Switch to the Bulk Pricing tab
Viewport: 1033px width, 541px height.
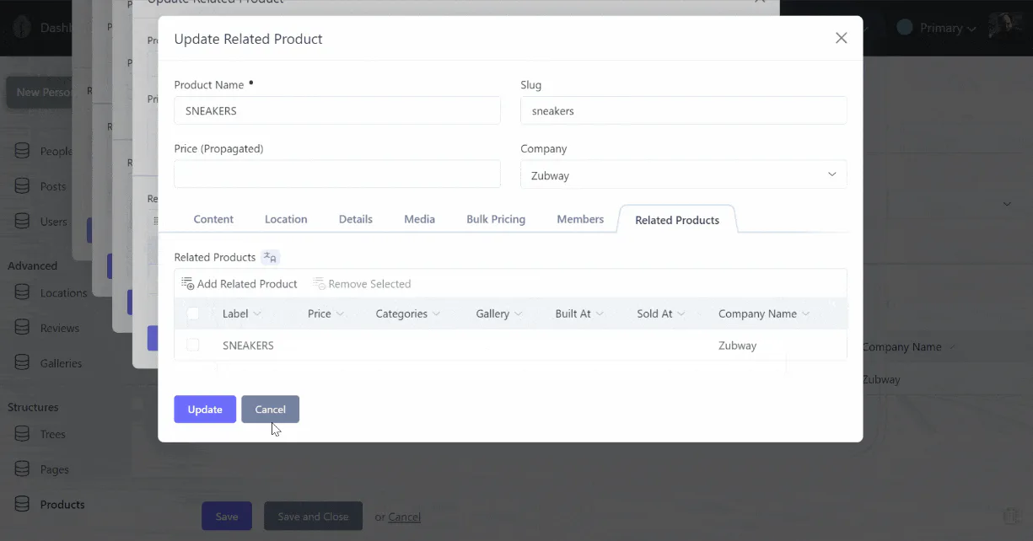pos(496,219)
